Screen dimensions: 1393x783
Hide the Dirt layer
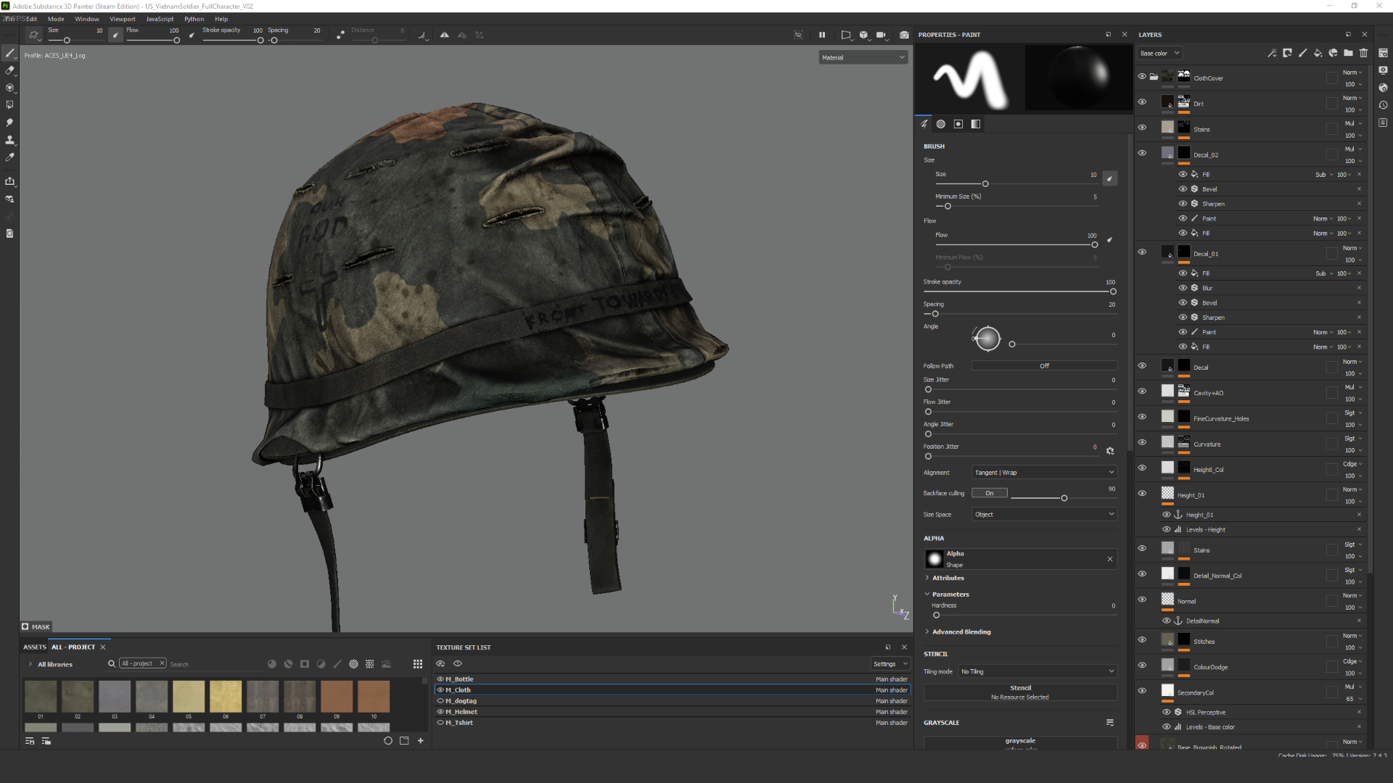click(1142, 102)
